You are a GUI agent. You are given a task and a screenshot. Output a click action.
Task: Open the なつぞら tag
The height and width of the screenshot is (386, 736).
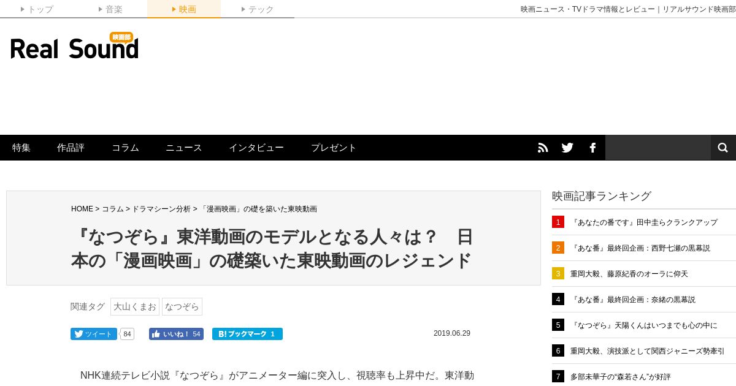[182, 306]
